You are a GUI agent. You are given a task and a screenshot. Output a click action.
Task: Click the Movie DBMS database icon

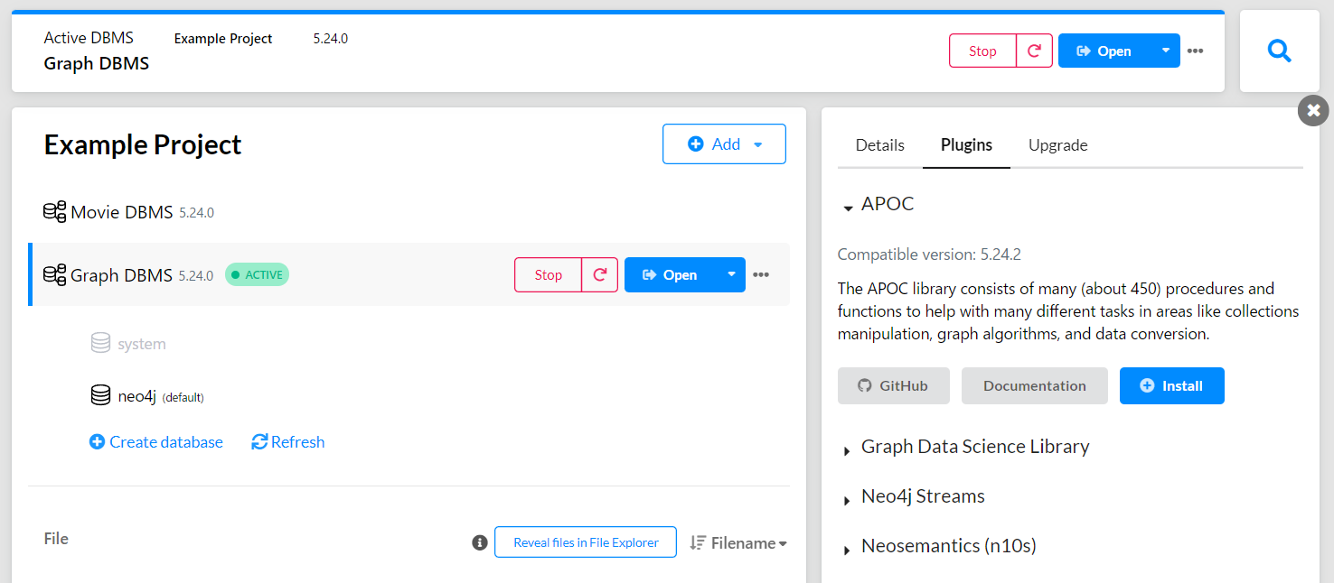click(54, 213)
